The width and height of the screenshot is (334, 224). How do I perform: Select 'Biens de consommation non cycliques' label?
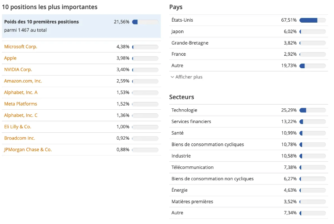click(212, 179)
